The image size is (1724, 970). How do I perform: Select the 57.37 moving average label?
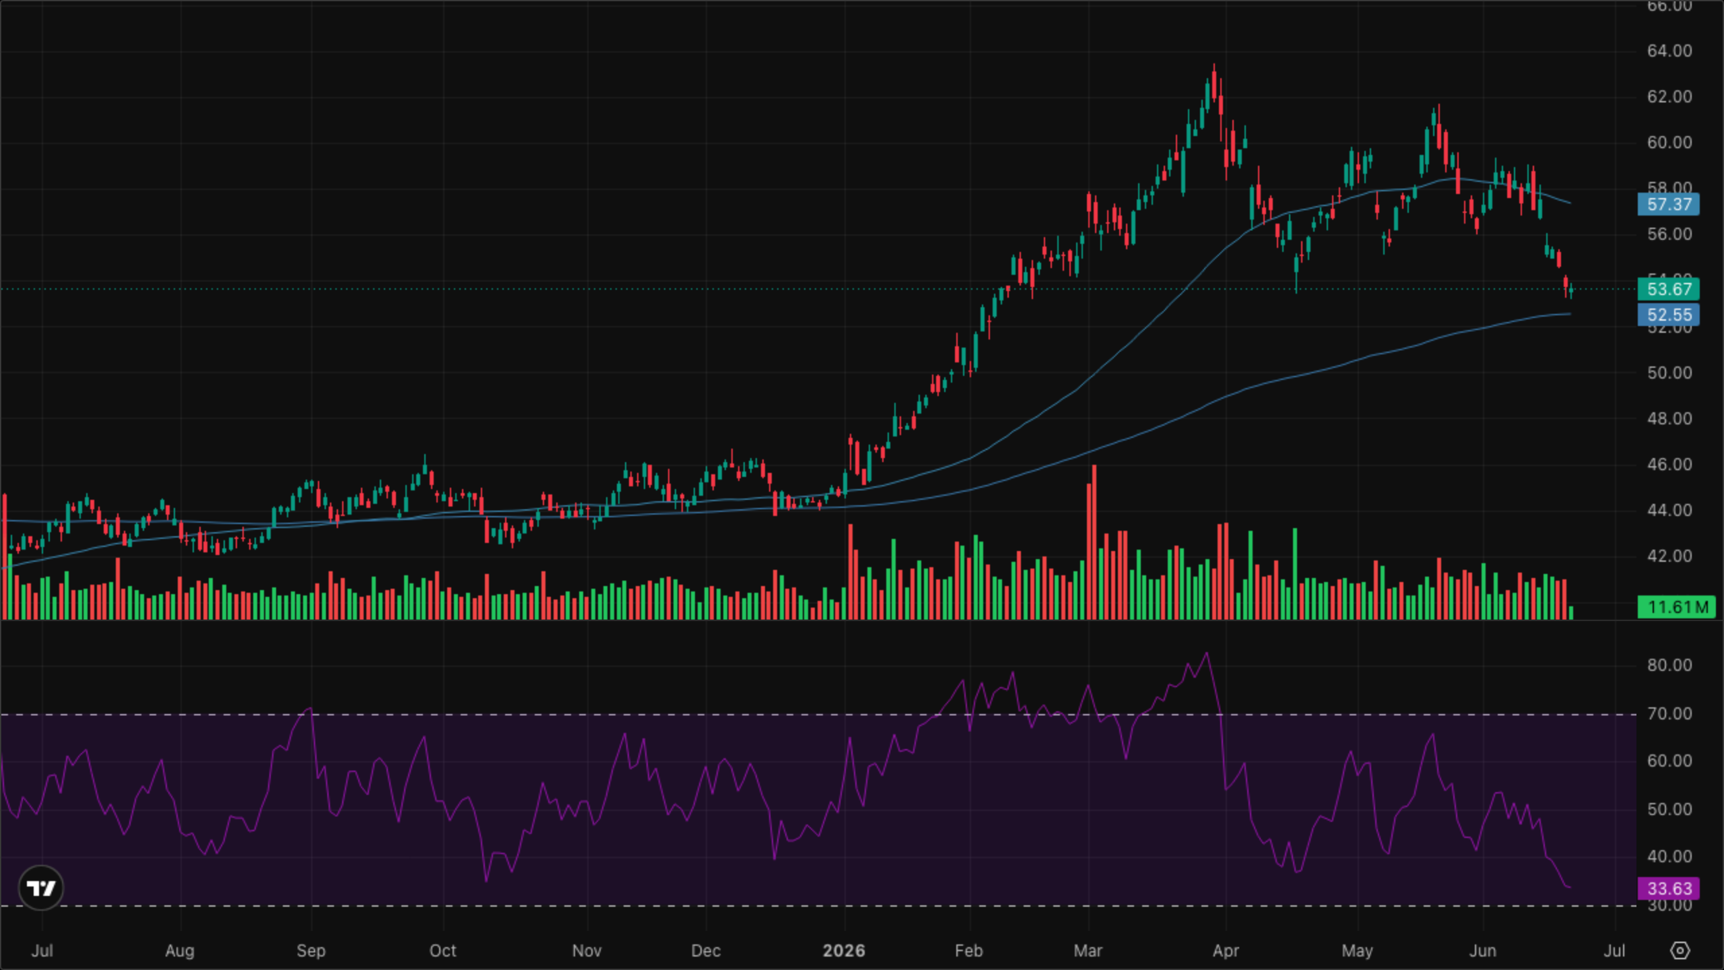tap(1669, 204)
